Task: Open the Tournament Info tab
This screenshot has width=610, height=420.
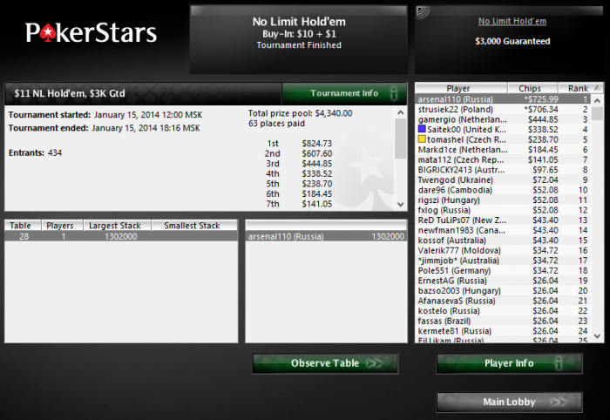Action: 344,93
